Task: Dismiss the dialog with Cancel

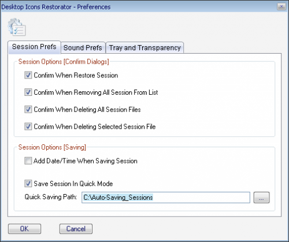Action: click(76, 229)
